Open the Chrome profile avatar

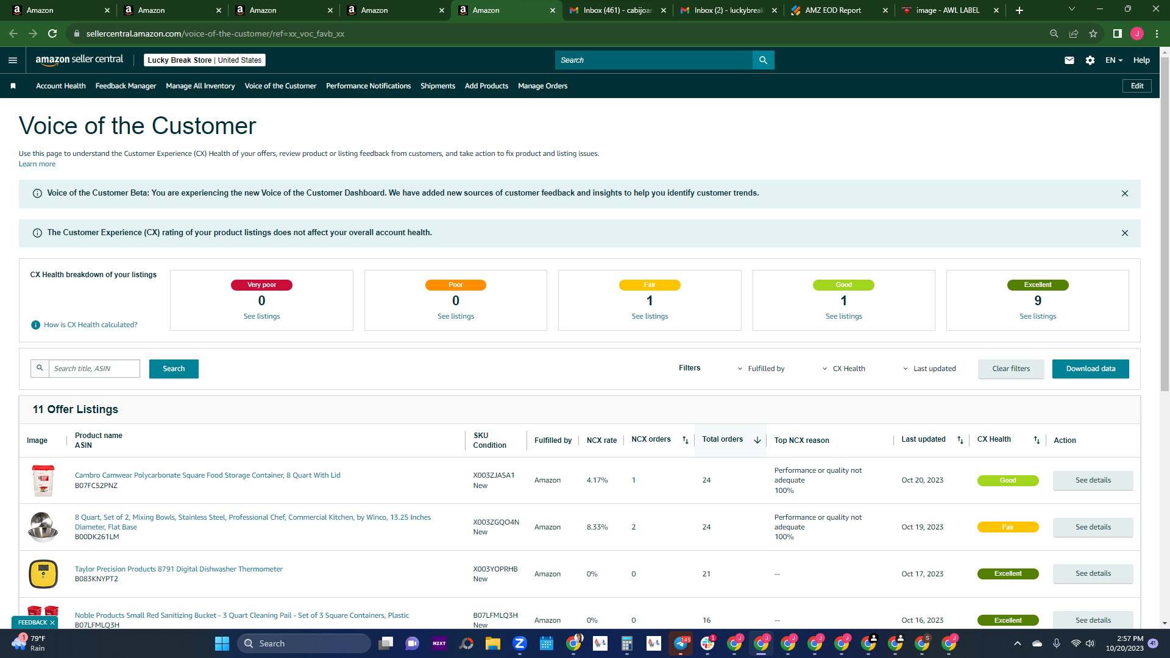point(1137,34)
